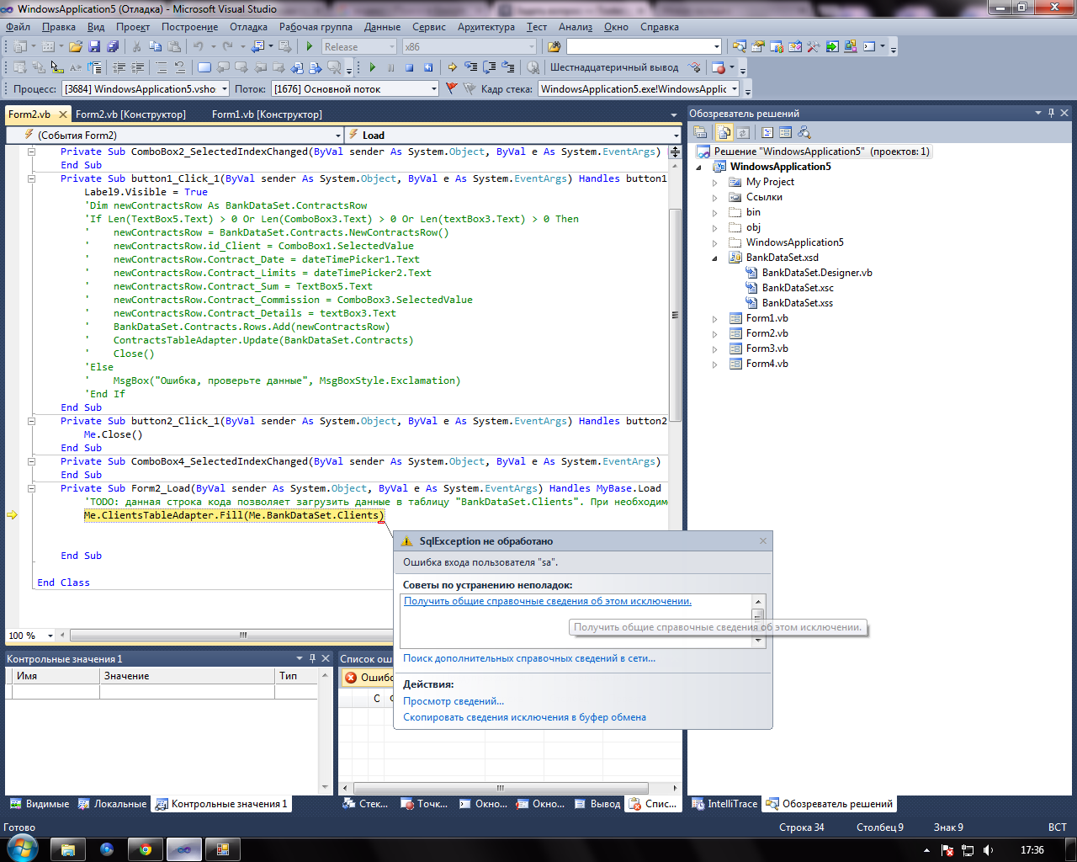Image resolution: width=1077 pixels, height=862 pixels.
Task: Switch to Form2.vb [Конструктор] tab
Action: pos(130,114)
